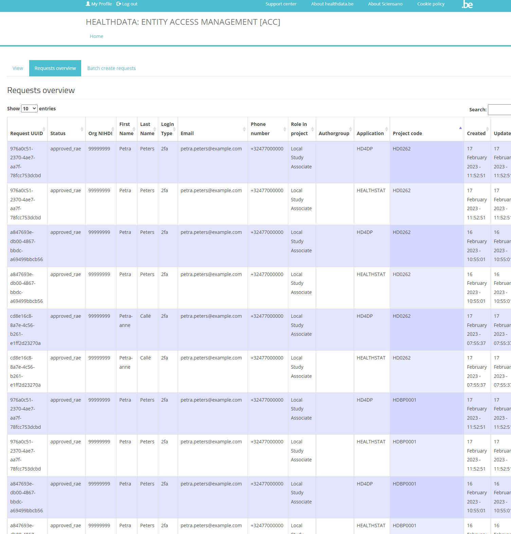This screenshot has height=534, width=511.
Task: Open the Support center link
Action: pos(281,4)
